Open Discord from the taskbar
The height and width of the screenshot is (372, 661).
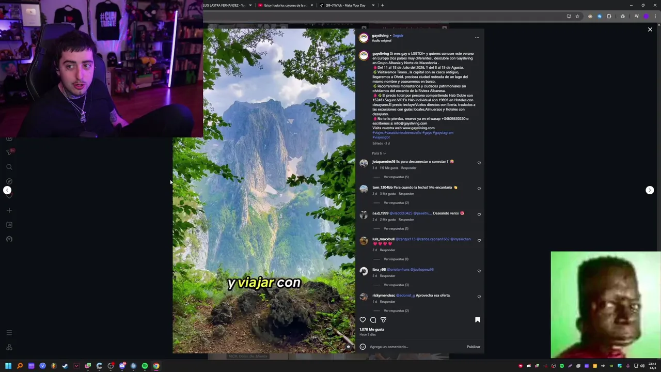tap(122, 366)
